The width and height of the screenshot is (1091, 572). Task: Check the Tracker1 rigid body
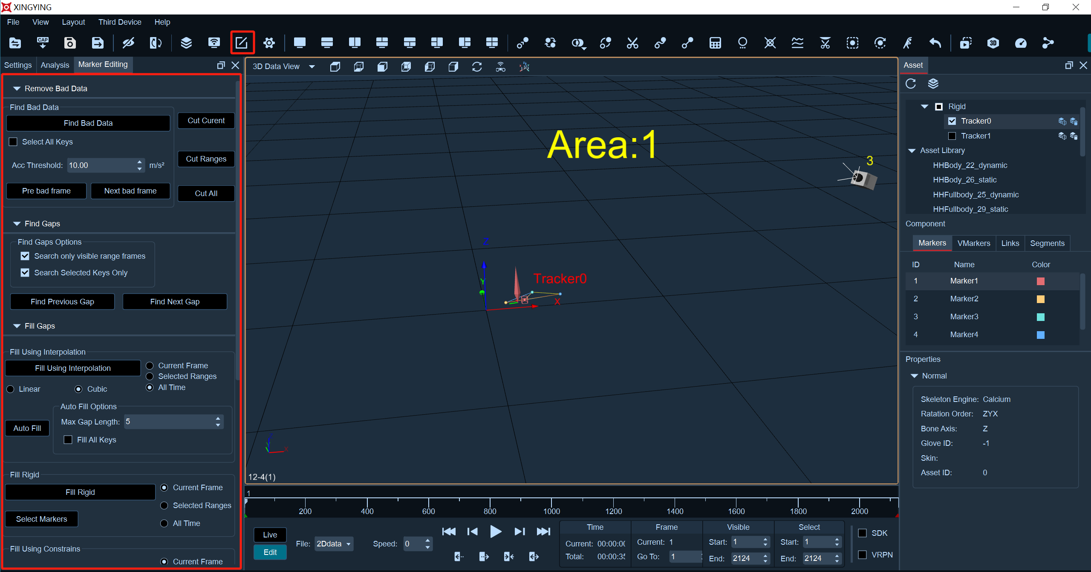pos(952,136)
